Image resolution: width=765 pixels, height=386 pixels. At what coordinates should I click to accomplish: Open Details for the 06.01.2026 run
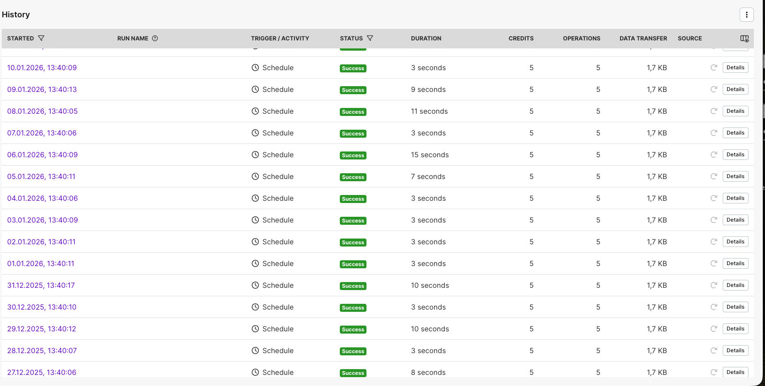[x=735, y=155]
